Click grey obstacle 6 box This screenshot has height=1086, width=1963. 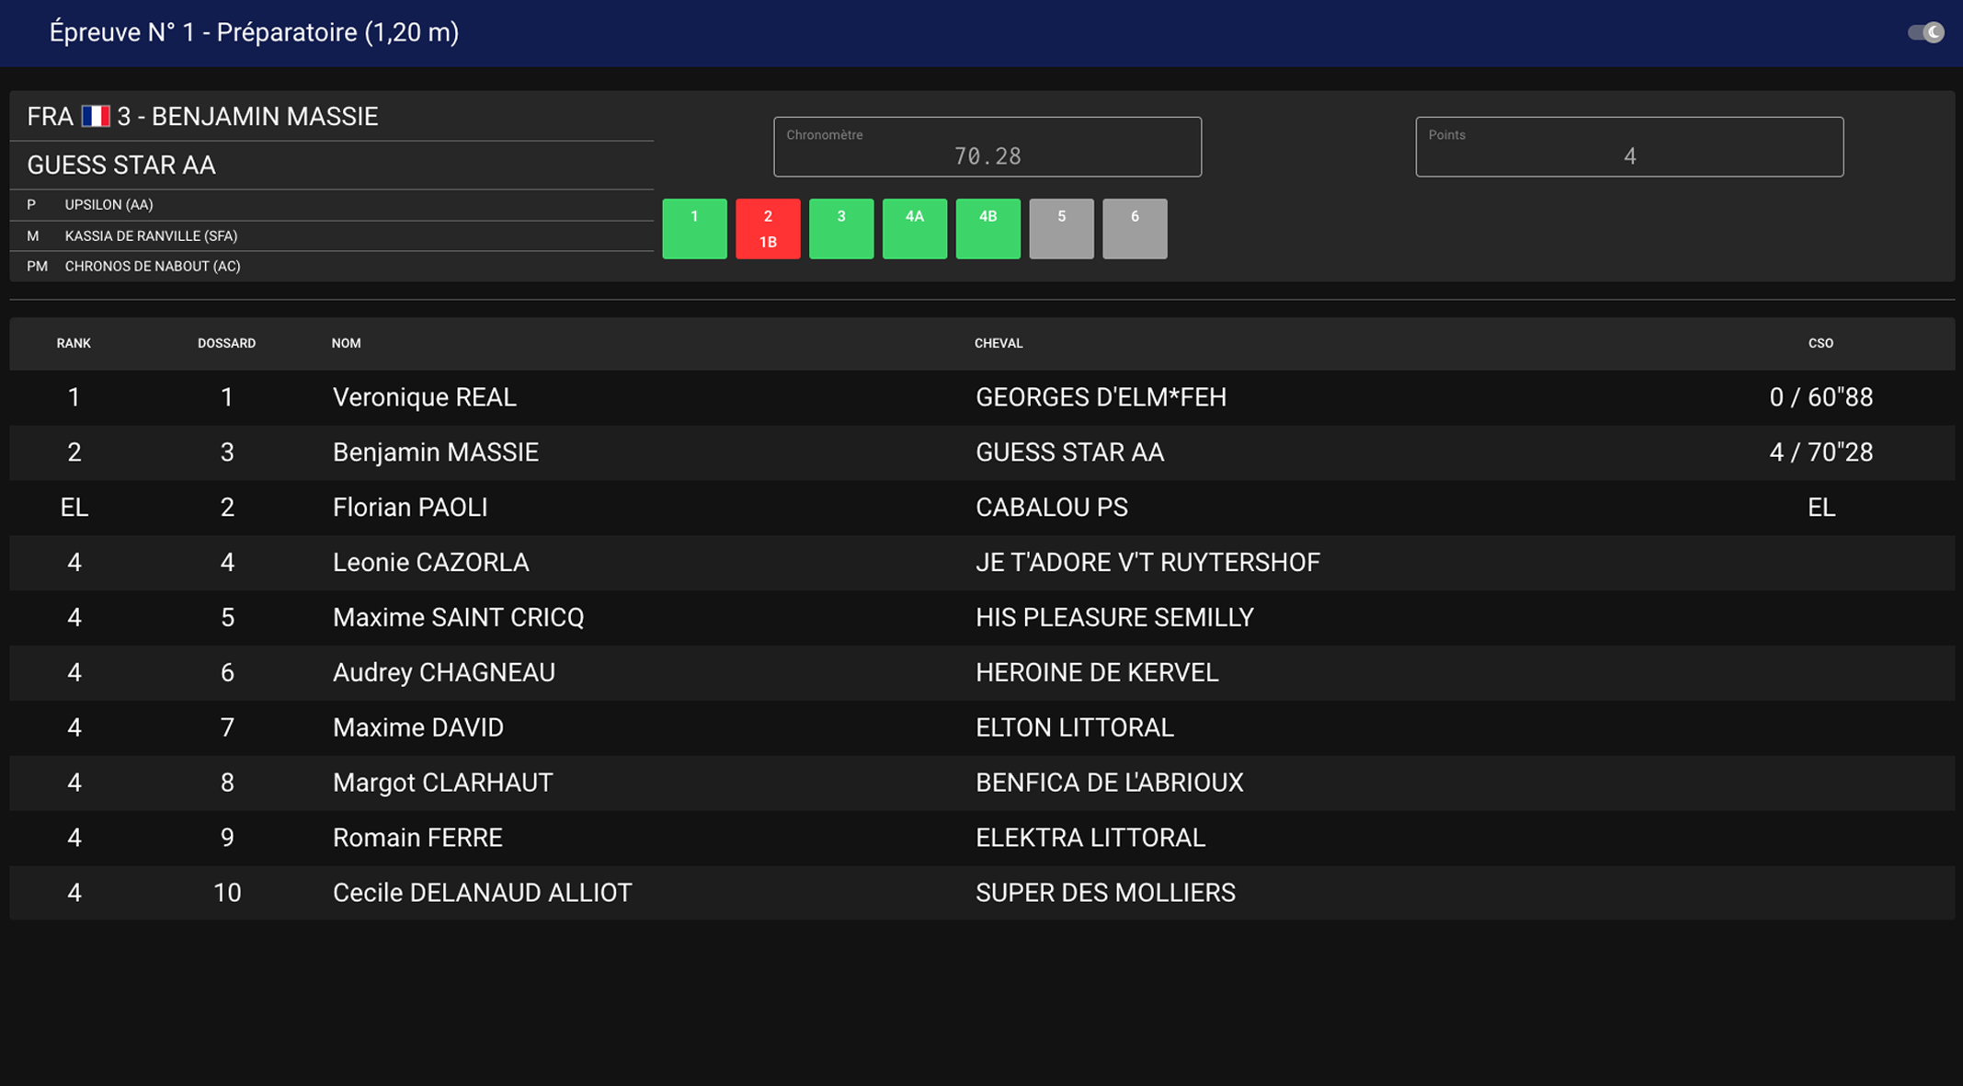pos(1135,228)
